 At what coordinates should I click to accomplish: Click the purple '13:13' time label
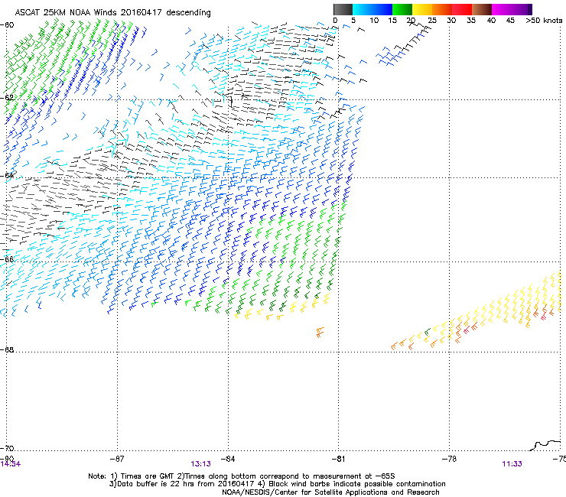click(200, 464)
